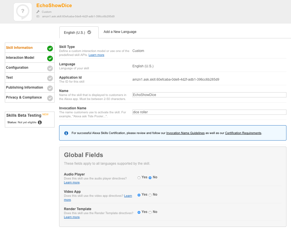Click the wrench icon beside Custom
Image resolution: width=291 pixels, height=230 pixels.
point(38,12)
